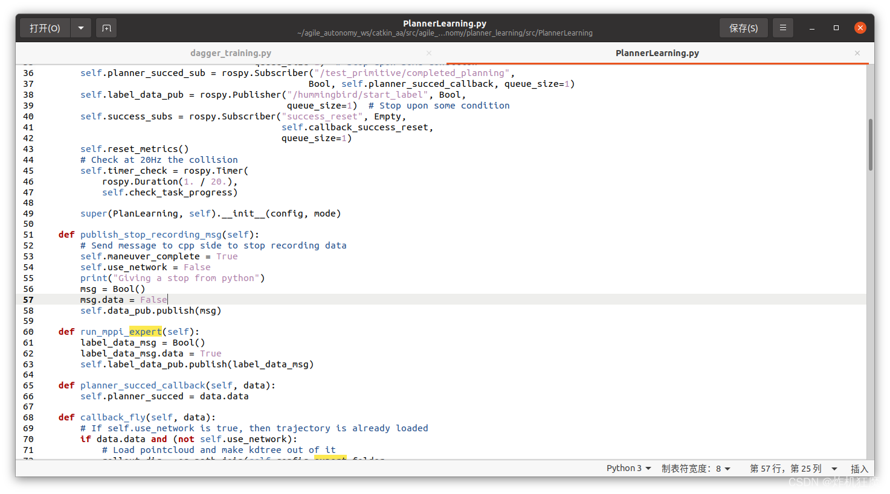The height and width of the screenshot is (494, 890).
Task: Open the 制表符宽度: 8 tab width dropdown
Action: coord(695,468)
